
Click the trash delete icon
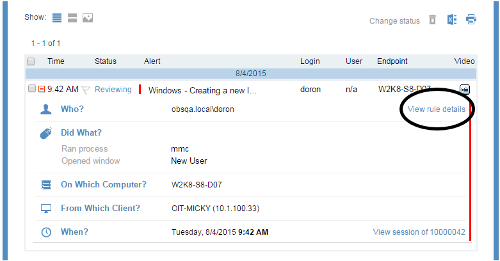click(x=433, y=20)
